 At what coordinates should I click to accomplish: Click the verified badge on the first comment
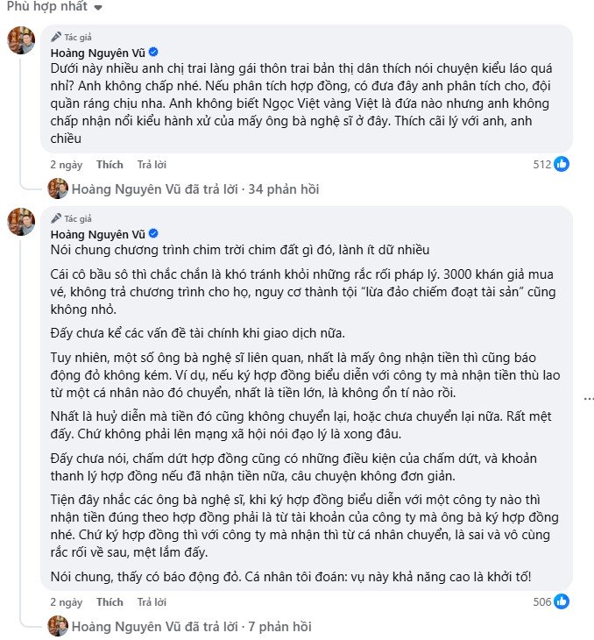click(x=152, y=53)
